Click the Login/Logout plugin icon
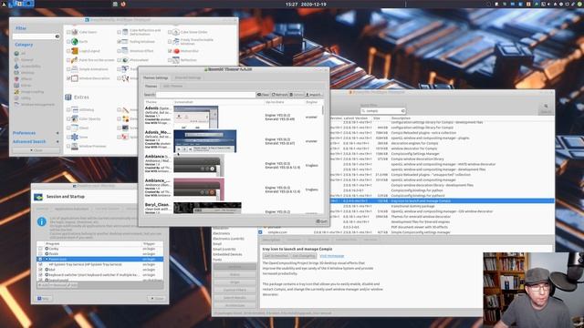This screenshot has width=584, height=328. (75, 51)
